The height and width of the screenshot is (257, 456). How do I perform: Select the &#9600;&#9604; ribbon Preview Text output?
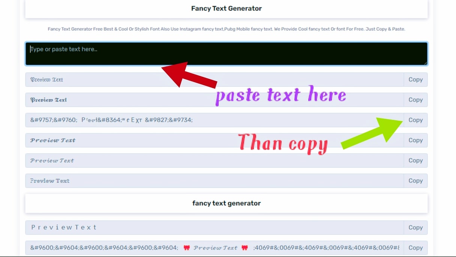214,248
